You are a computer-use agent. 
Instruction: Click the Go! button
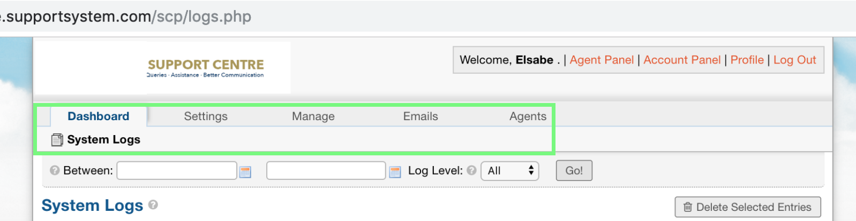(x=574, y=171)
